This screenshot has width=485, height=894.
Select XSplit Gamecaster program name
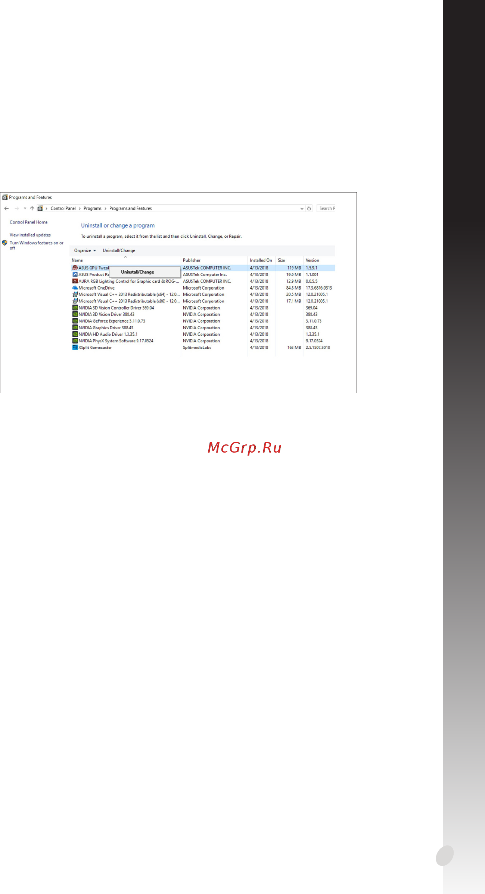point(95,348)
